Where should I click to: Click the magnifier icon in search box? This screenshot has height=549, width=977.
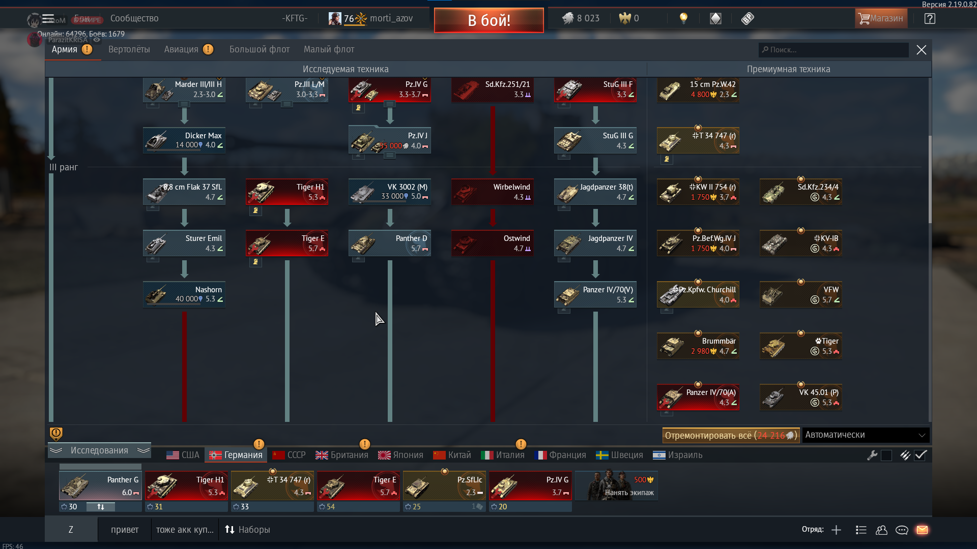[765, 50]
